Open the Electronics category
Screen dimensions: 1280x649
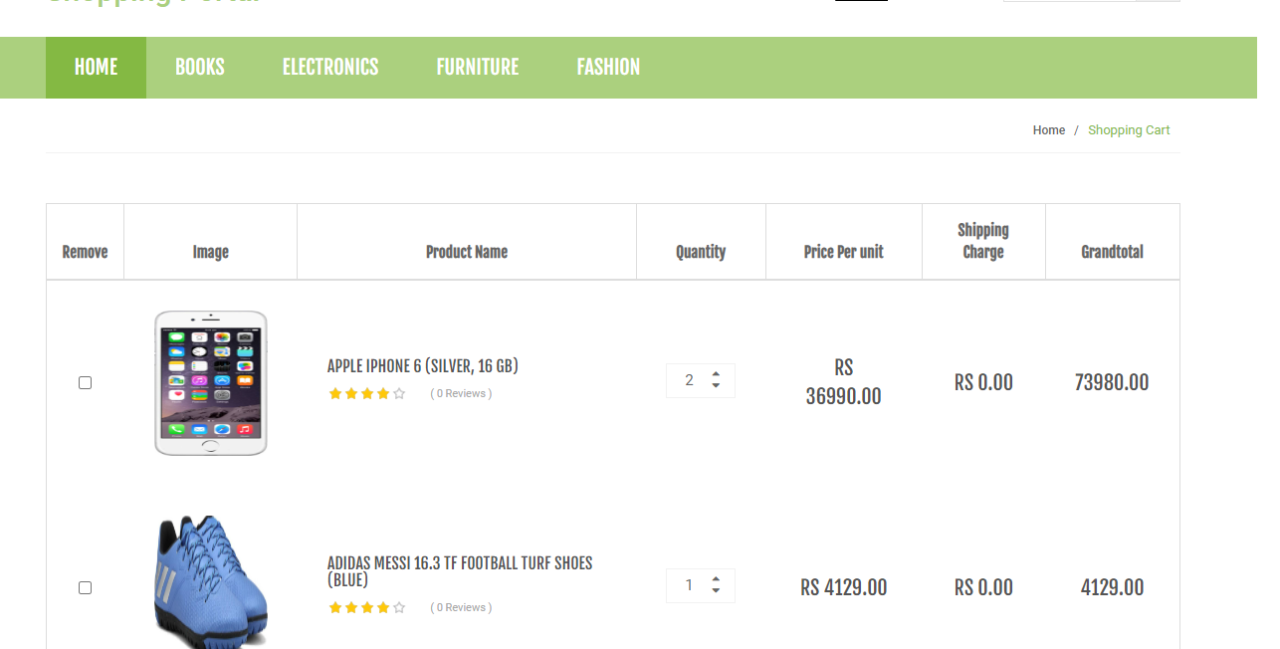point(330,68)
